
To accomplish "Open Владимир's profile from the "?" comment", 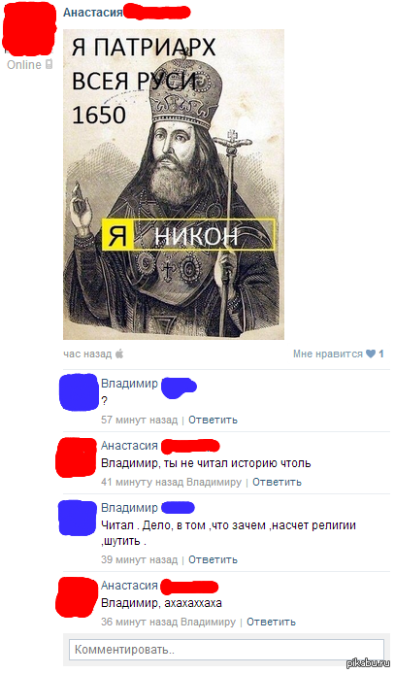I will pyautogui.click(x=129, y=383).
